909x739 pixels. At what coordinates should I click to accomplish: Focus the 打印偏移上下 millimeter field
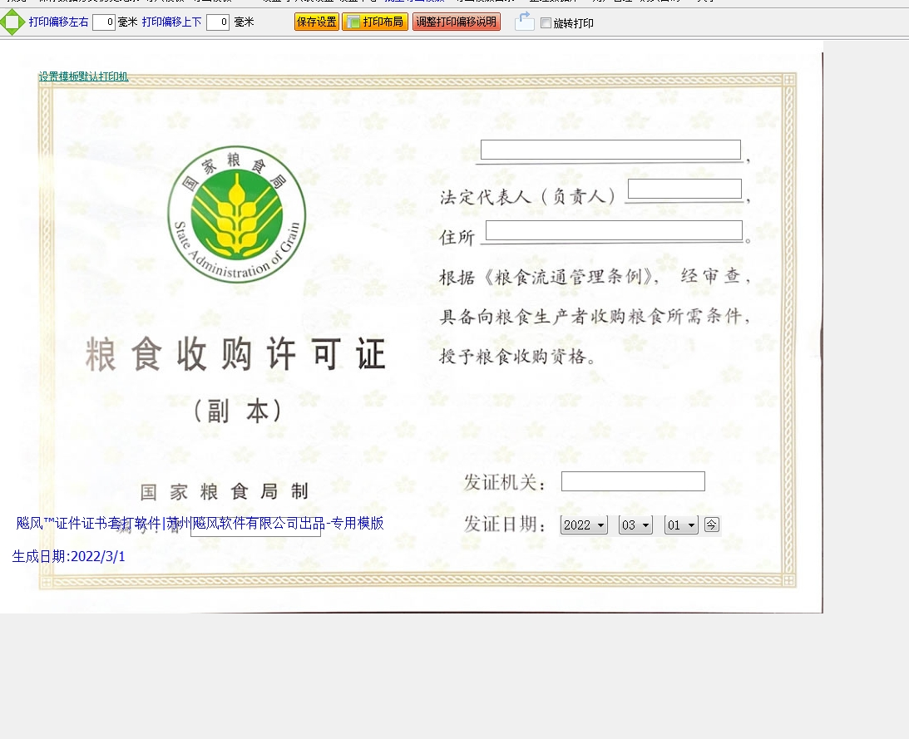[x=217, y=22]
